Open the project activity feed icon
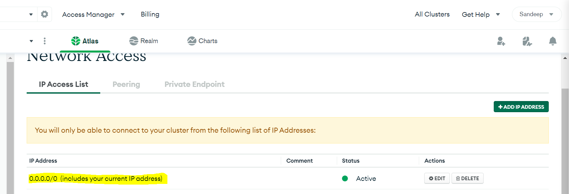The width and height of the screenshot is (569, 194). tap(527, 41)
